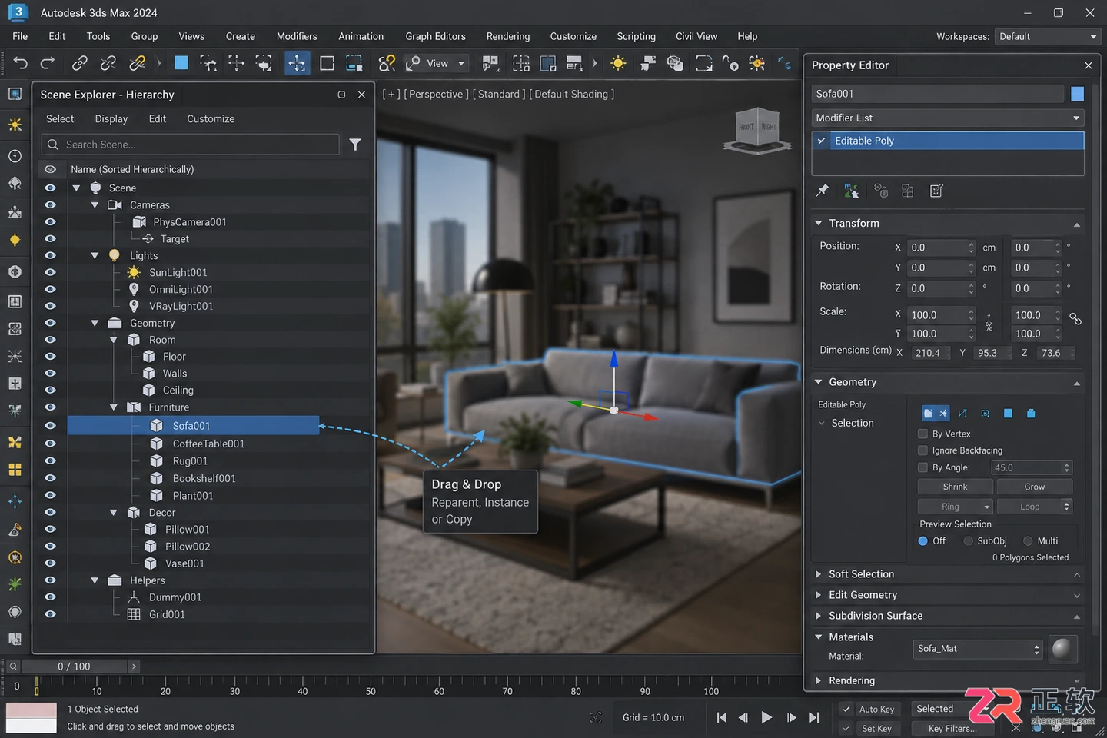The width and height of the screenshot is (1107, 738).
Task: Toggle visibility eye for Sofa001
Action: click(50, 425)
